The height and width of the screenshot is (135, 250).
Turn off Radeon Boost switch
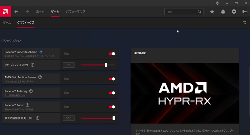pos(112,107)
